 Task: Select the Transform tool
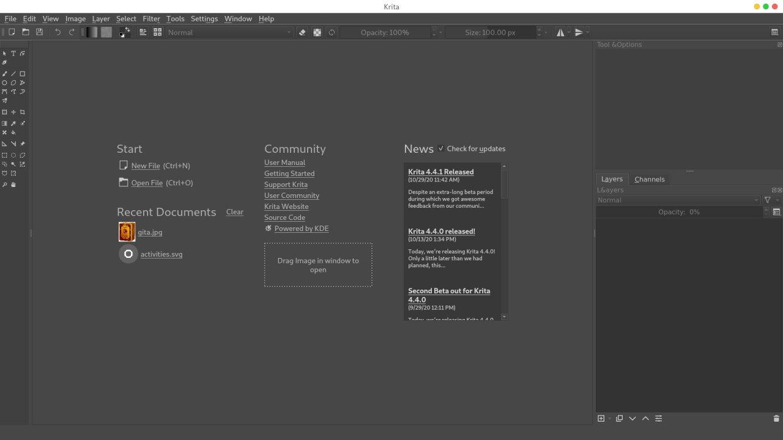click(x=4, y=112)
